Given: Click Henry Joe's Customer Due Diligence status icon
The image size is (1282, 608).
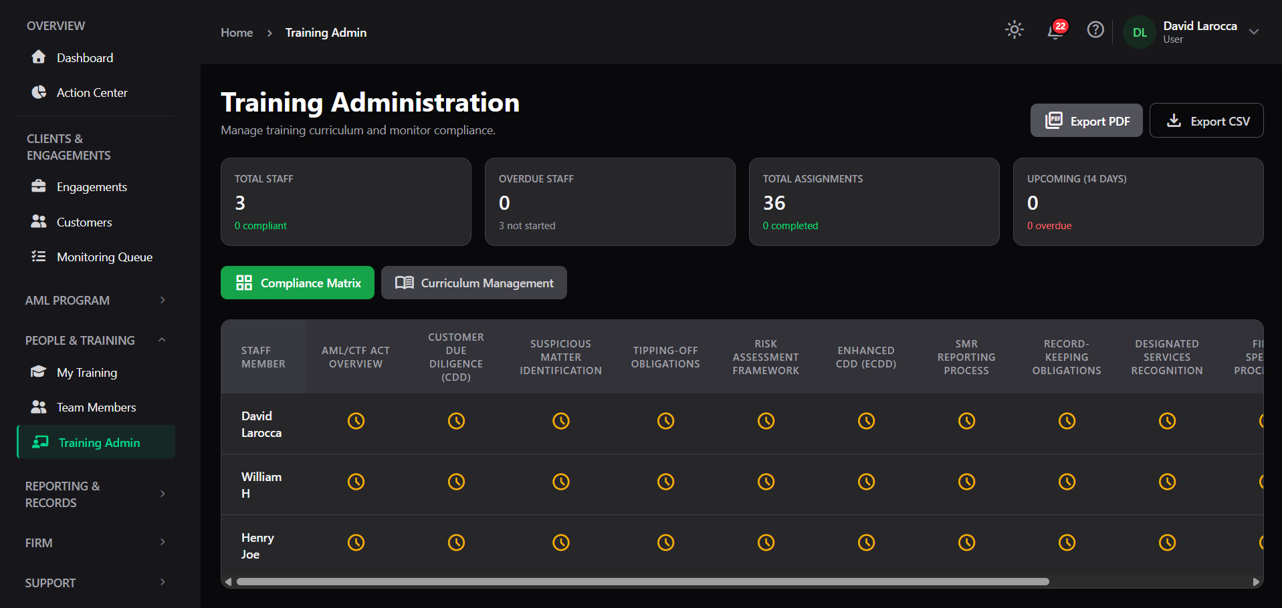Looking at the screenshot, I should click(456, 543).
